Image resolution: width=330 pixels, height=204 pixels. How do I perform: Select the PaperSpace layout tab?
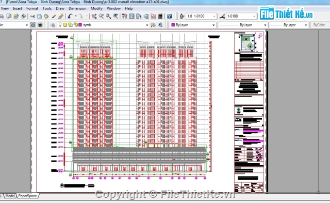pos(27,196)
